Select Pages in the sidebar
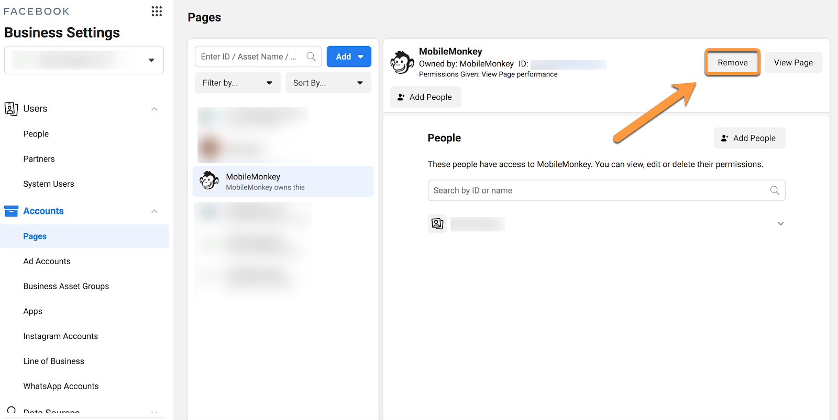The image size is (838, 420). coord(84,236)
